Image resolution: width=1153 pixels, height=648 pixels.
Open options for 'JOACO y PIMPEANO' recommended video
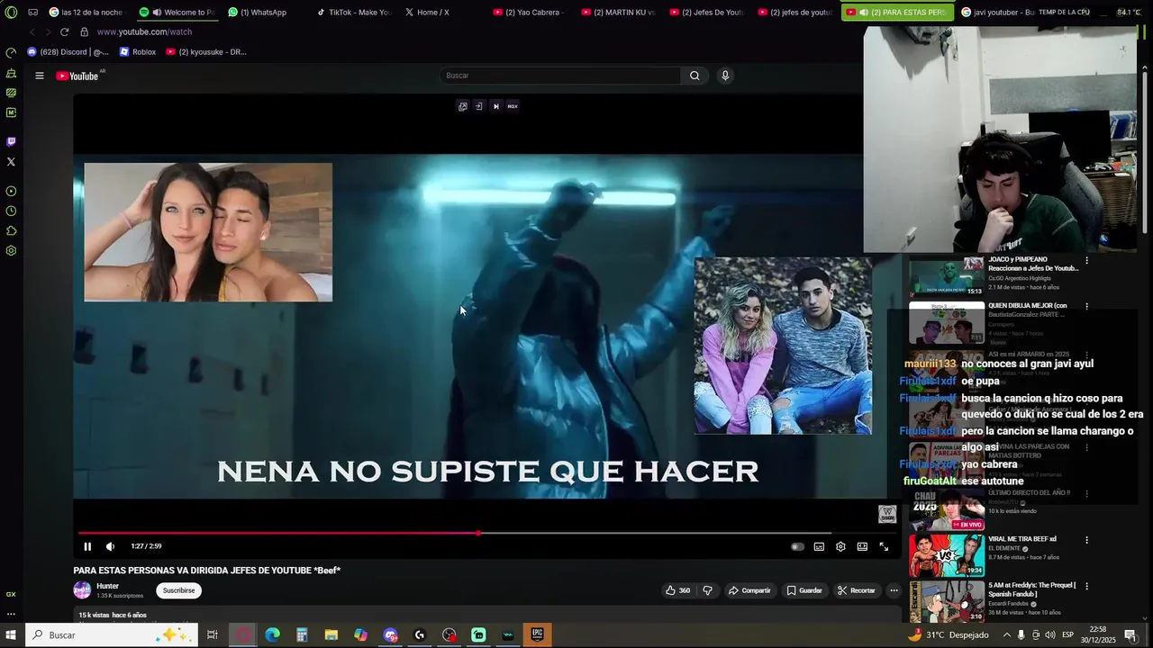point(1086,261)
